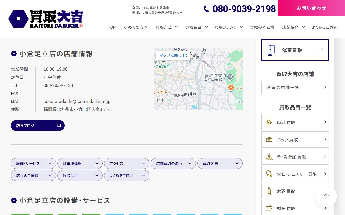Screen dimensions: 345x215
Task: Open 催事買取 sidebar link
Action: (x=295, y=50)
